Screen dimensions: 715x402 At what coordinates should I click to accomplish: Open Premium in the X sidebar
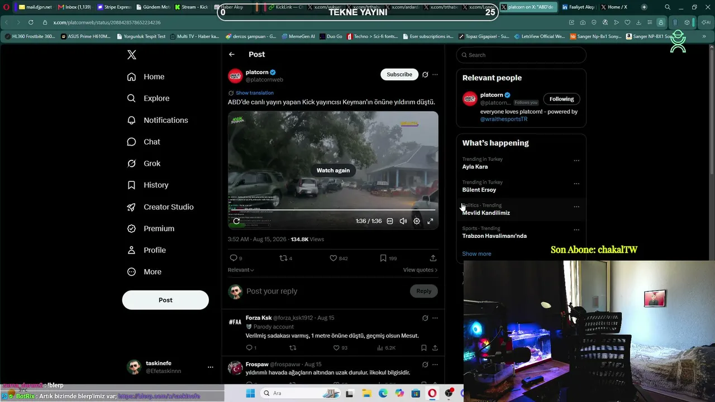pyautogui.click(x=151, y=228)
